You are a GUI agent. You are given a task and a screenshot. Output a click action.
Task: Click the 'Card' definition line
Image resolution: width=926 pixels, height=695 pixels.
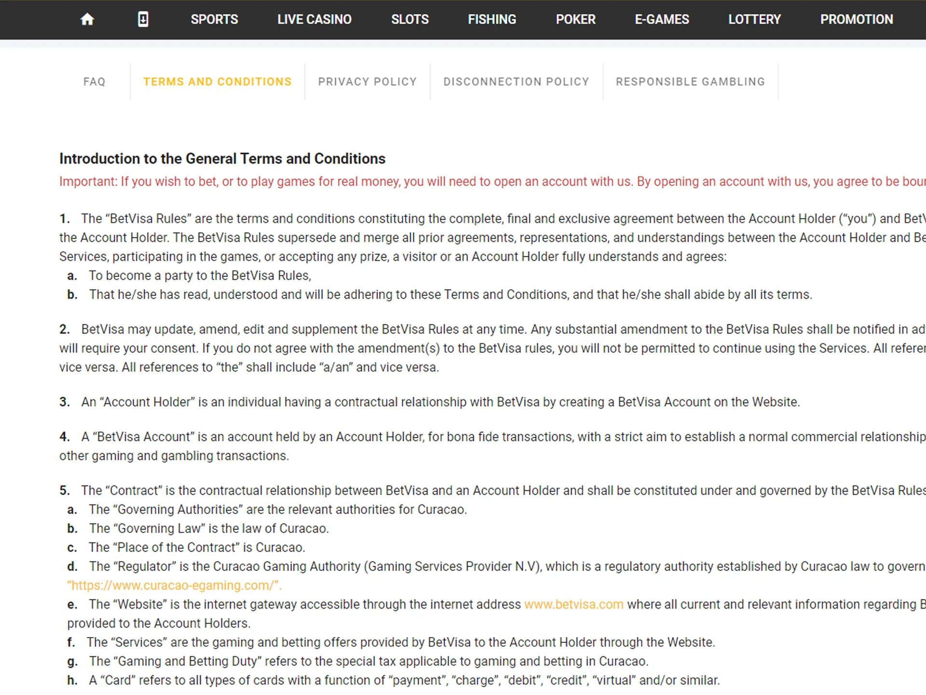(x=404, y=680)
